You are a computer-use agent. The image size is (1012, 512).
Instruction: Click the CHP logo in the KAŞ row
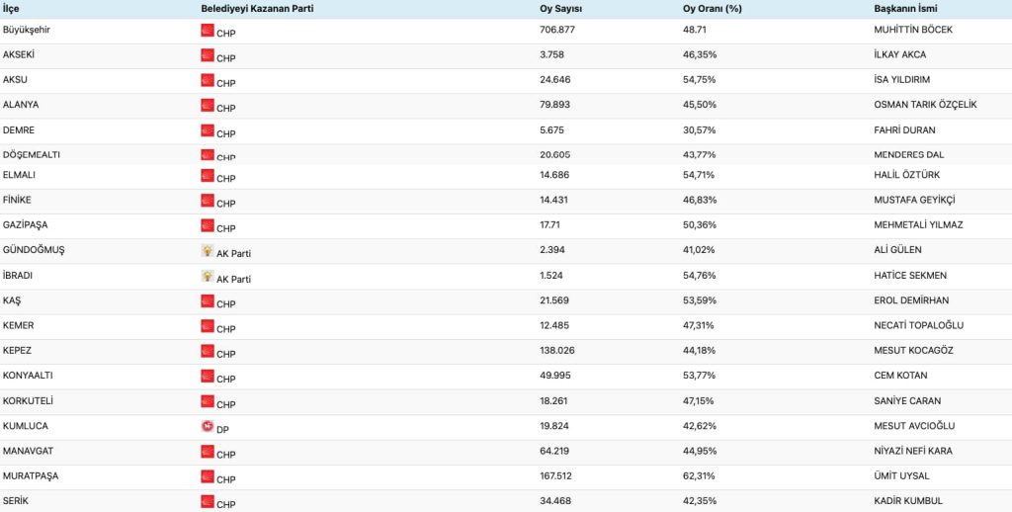pyautogui.click(x=208, y=301)
